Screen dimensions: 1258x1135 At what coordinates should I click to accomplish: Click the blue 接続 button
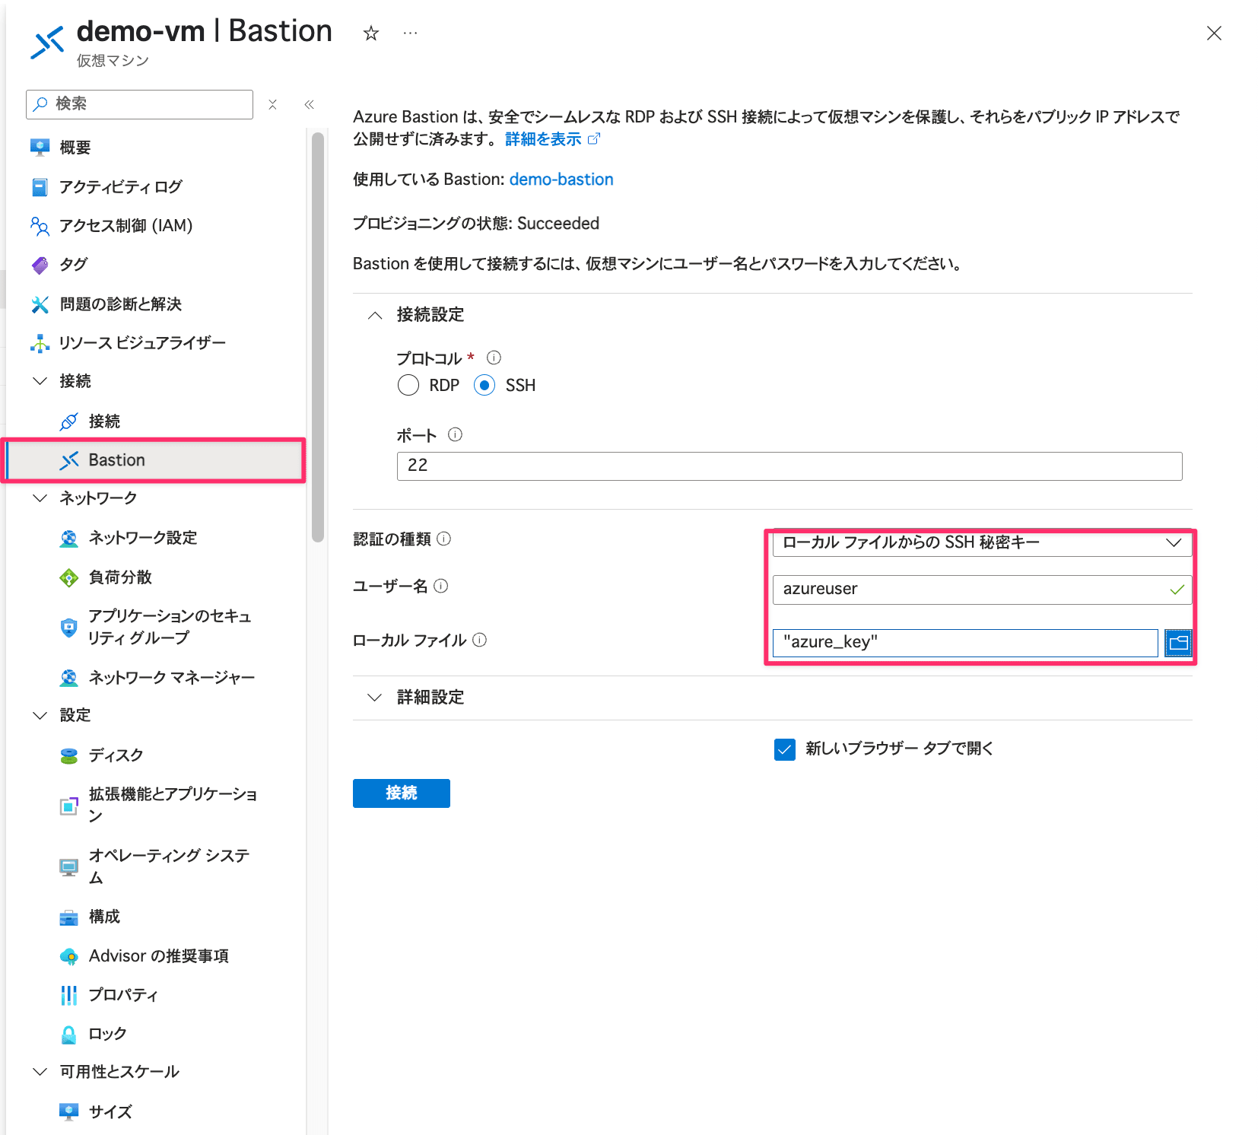(402, 793)
